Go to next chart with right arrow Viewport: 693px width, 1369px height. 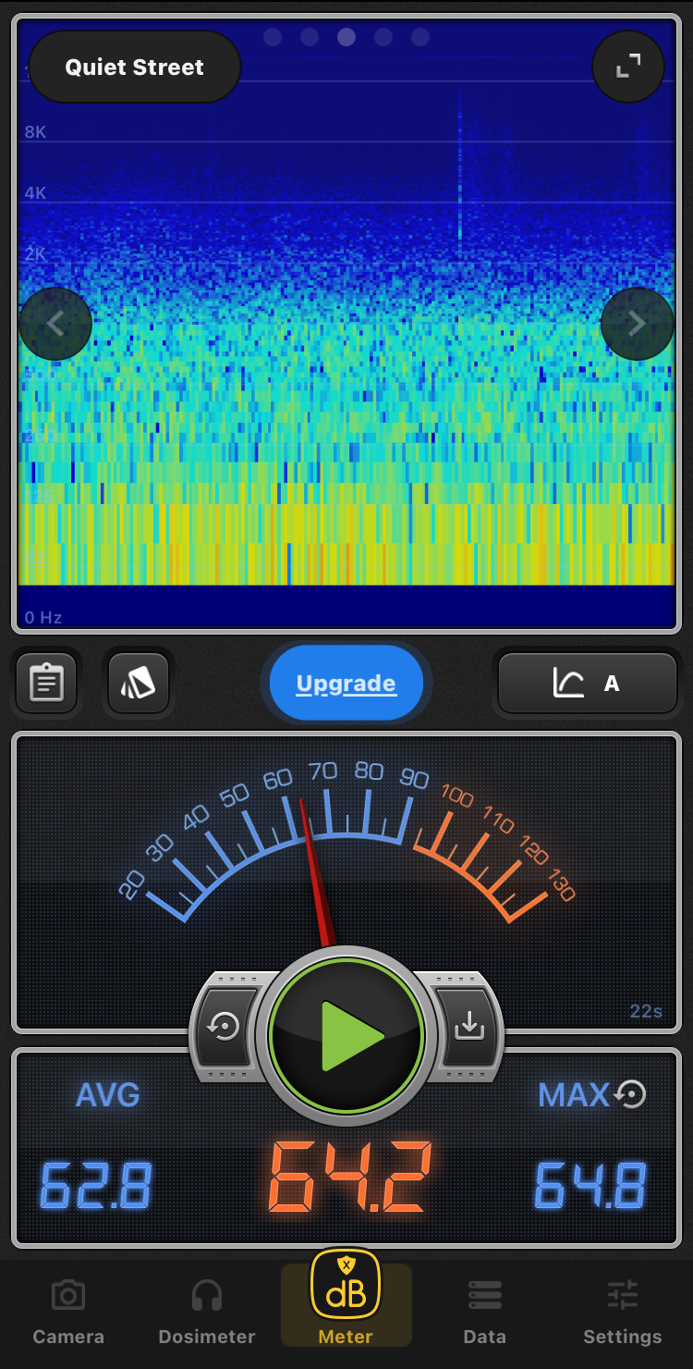pyautogui.click(x=637, y=324)
